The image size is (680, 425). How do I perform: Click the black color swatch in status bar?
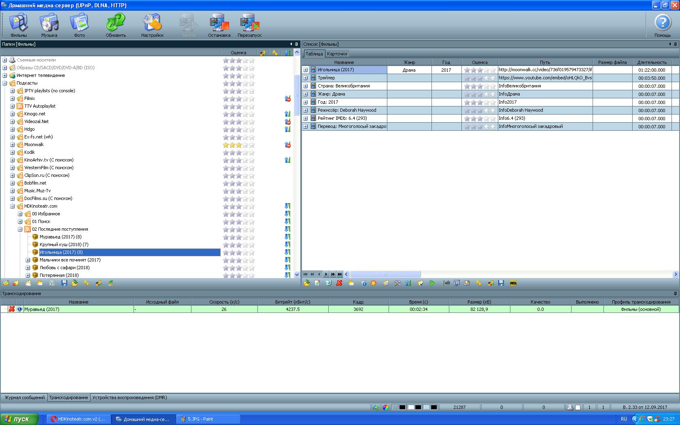coord(402,407)
